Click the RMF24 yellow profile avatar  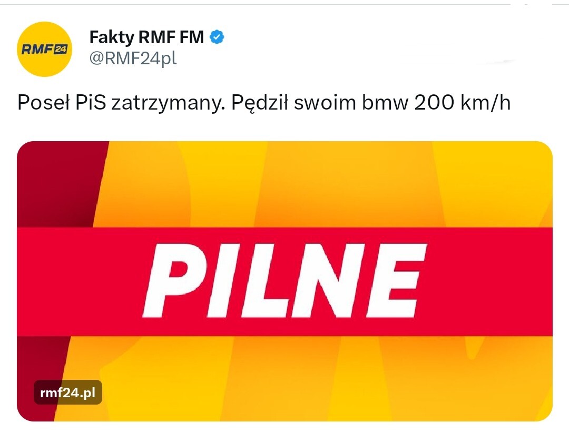pos(44,49)
